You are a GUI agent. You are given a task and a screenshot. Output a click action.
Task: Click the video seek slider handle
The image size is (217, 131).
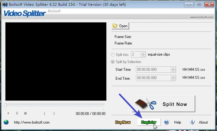5,106
